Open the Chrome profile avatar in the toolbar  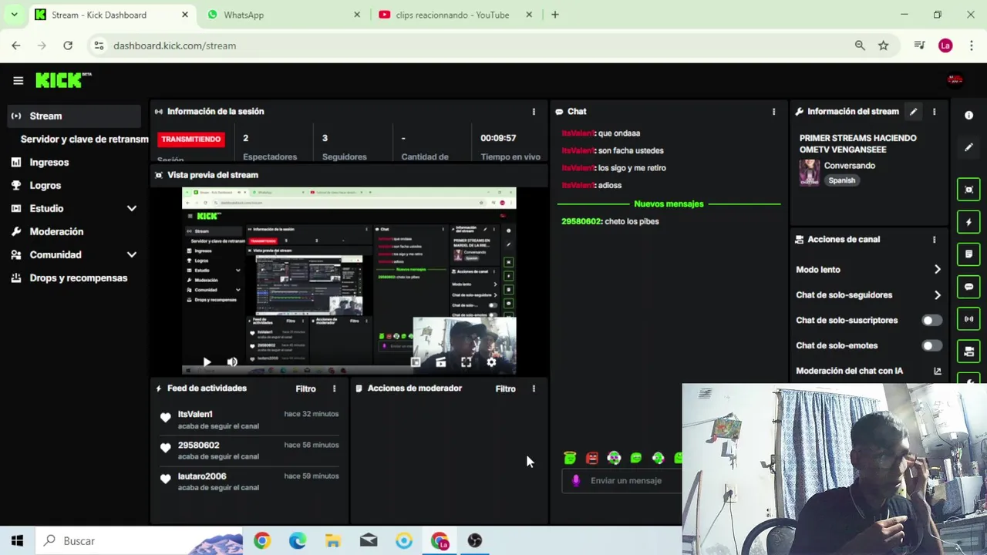pyautogui.click(x=945, y=45)
